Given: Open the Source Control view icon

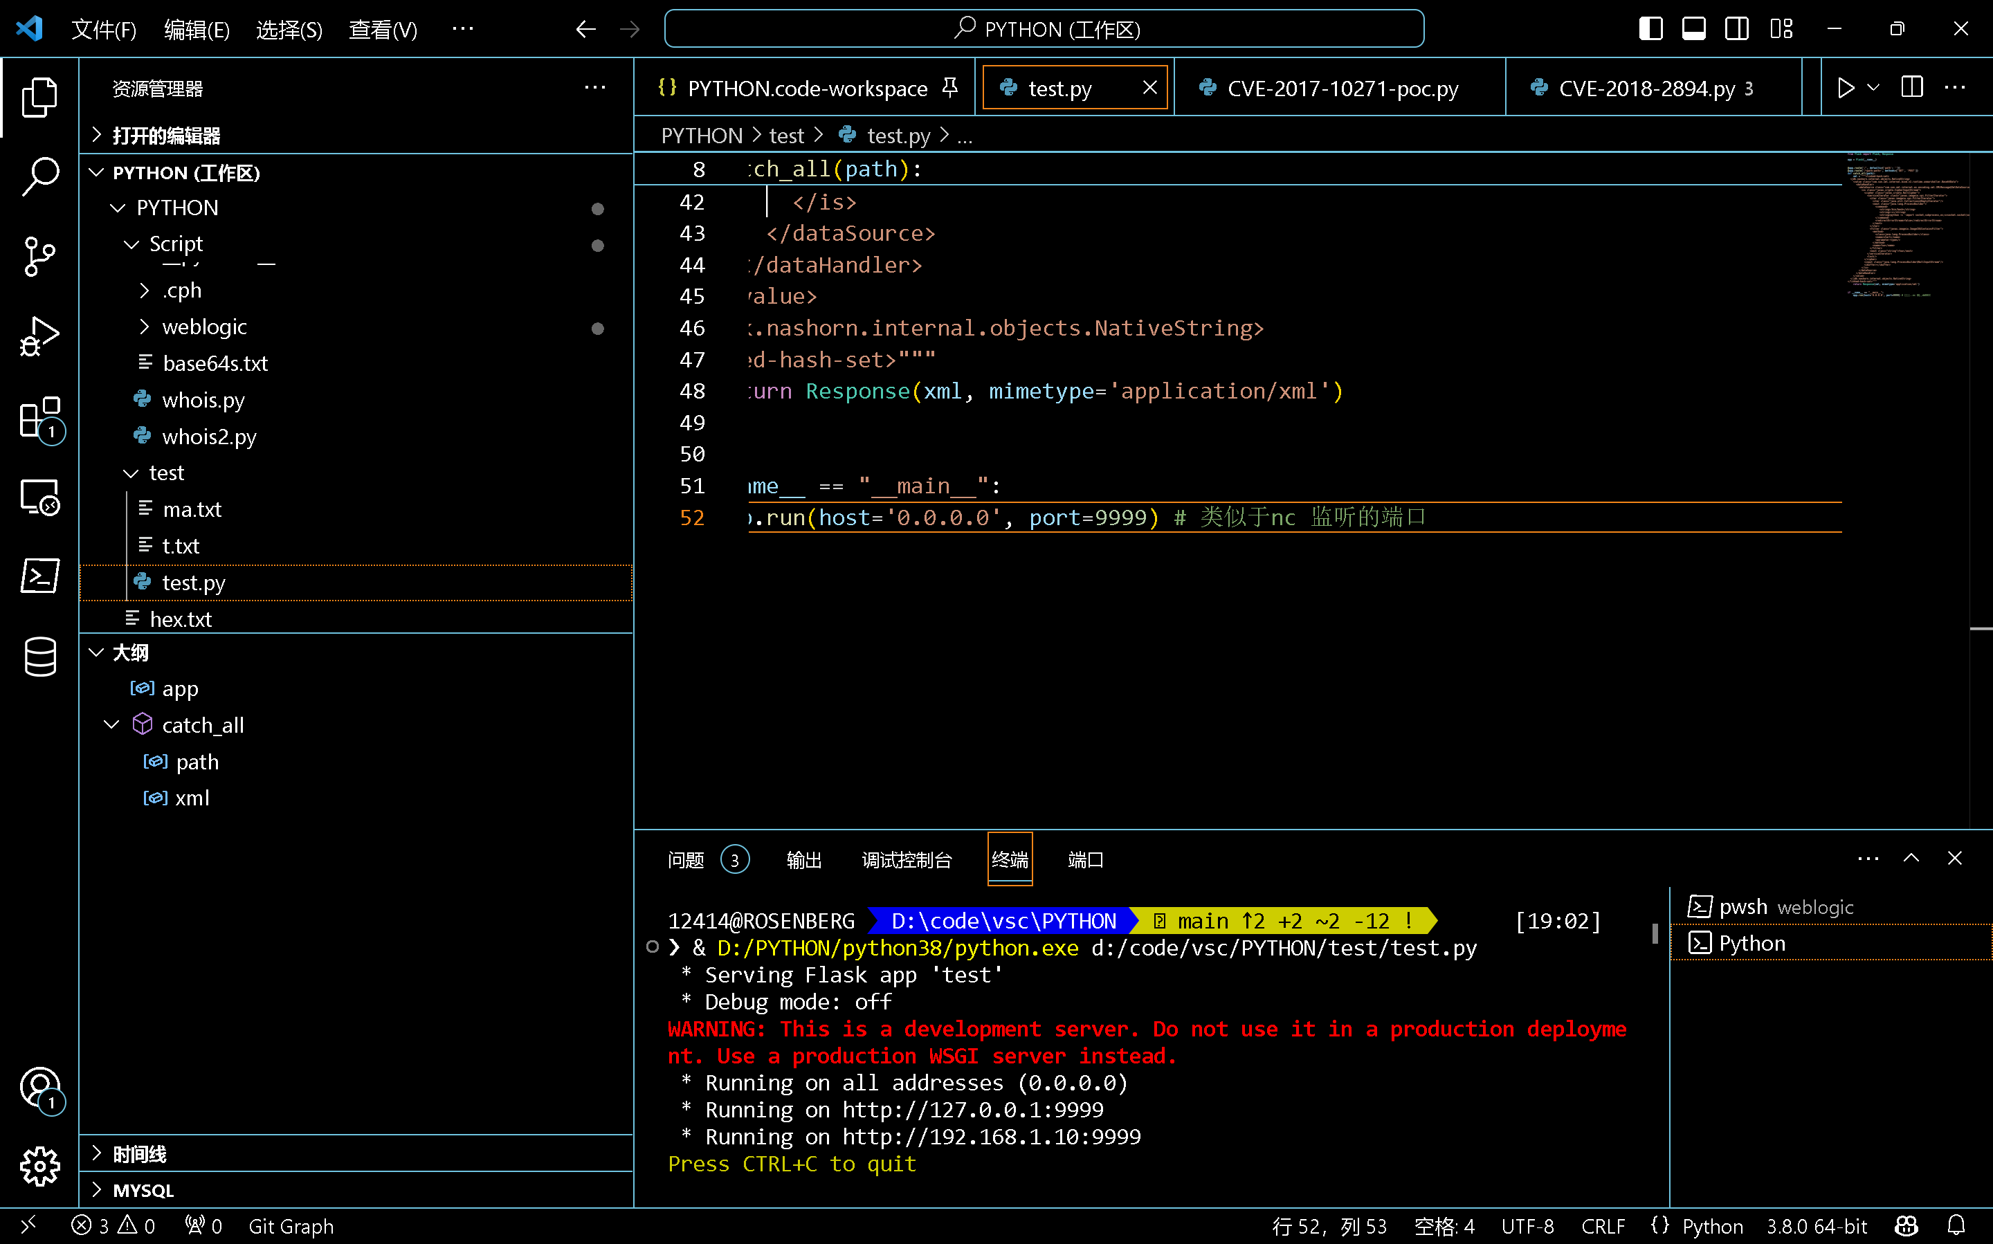Looking at the screenshot, I should (39, 257).
